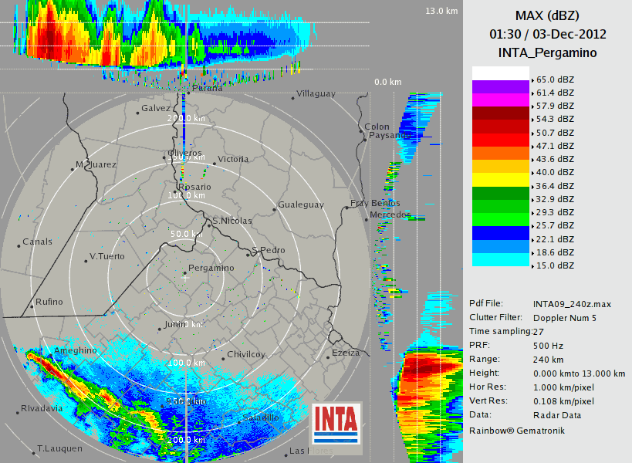632x463 pixels.
Task: Click the Rivadavia city dot
Action: (x=17, y=413)
